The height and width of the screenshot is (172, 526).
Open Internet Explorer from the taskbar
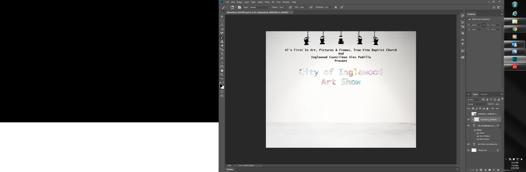pyautogui.click(x=515, y=14)
